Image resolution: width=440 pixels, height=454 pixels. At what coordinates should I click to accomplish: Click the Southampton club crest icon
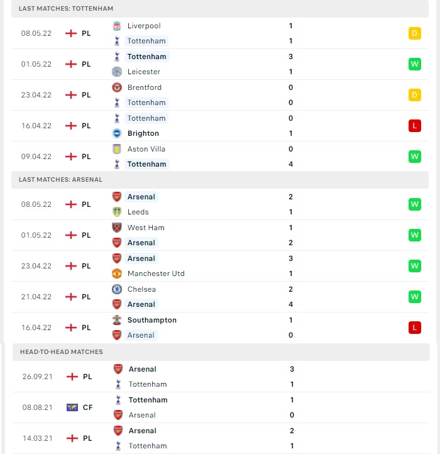(x=117, y=320)
